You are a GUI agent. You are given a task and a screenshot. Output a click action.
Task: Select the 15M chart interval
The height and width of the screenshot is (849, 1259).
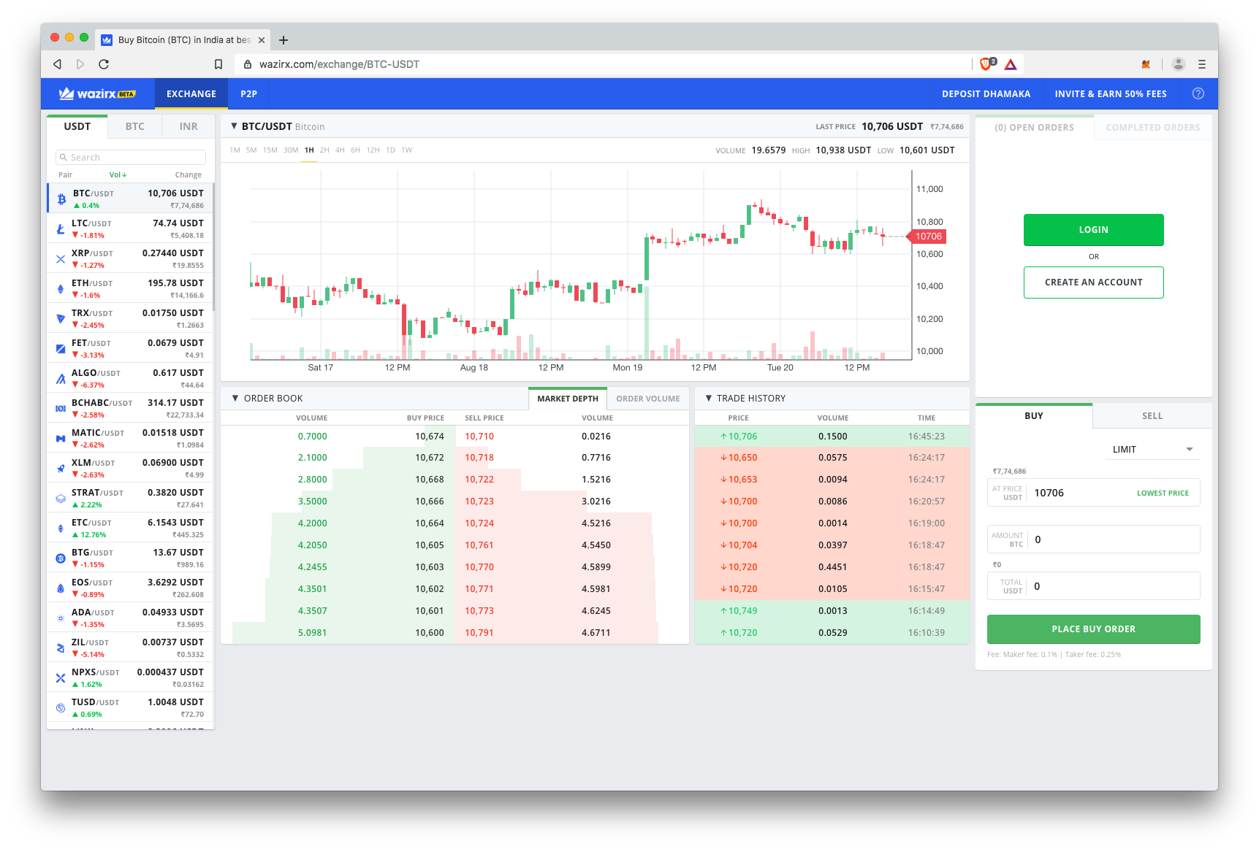[270, 150]
